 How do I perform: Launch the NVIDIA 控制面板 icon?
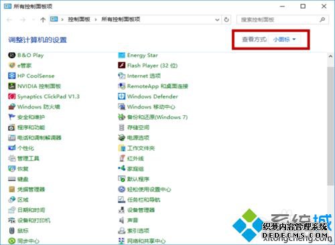click(11, 86)
